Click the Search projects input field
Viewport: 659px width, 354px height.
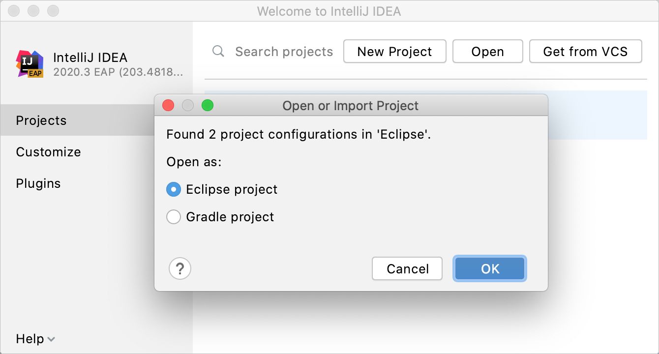click(x=284, y=51)
